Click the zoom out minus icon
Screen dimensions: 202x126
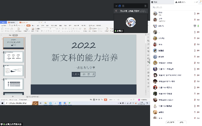tap(114, 100)
